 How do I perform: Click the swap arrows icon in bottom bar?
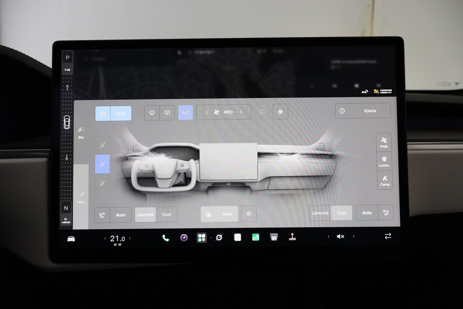pyautogui.click(x=388, y=236)
